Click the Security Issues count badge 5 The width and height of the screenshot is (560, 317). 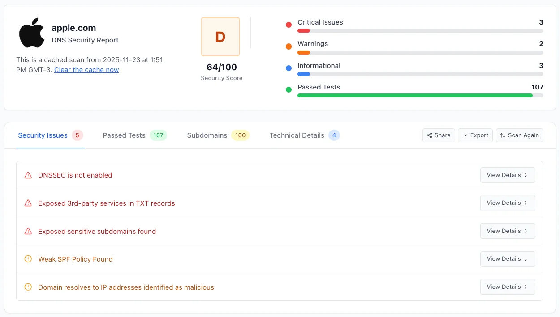pyautogui.click(x=77, y=135)
